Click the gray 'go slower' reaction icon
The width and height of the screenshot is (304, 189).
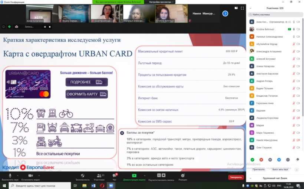click(270, 160)
